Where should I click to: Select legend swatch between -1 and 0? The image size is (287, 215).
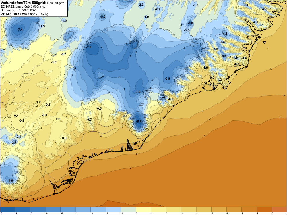tap(129, 209)
